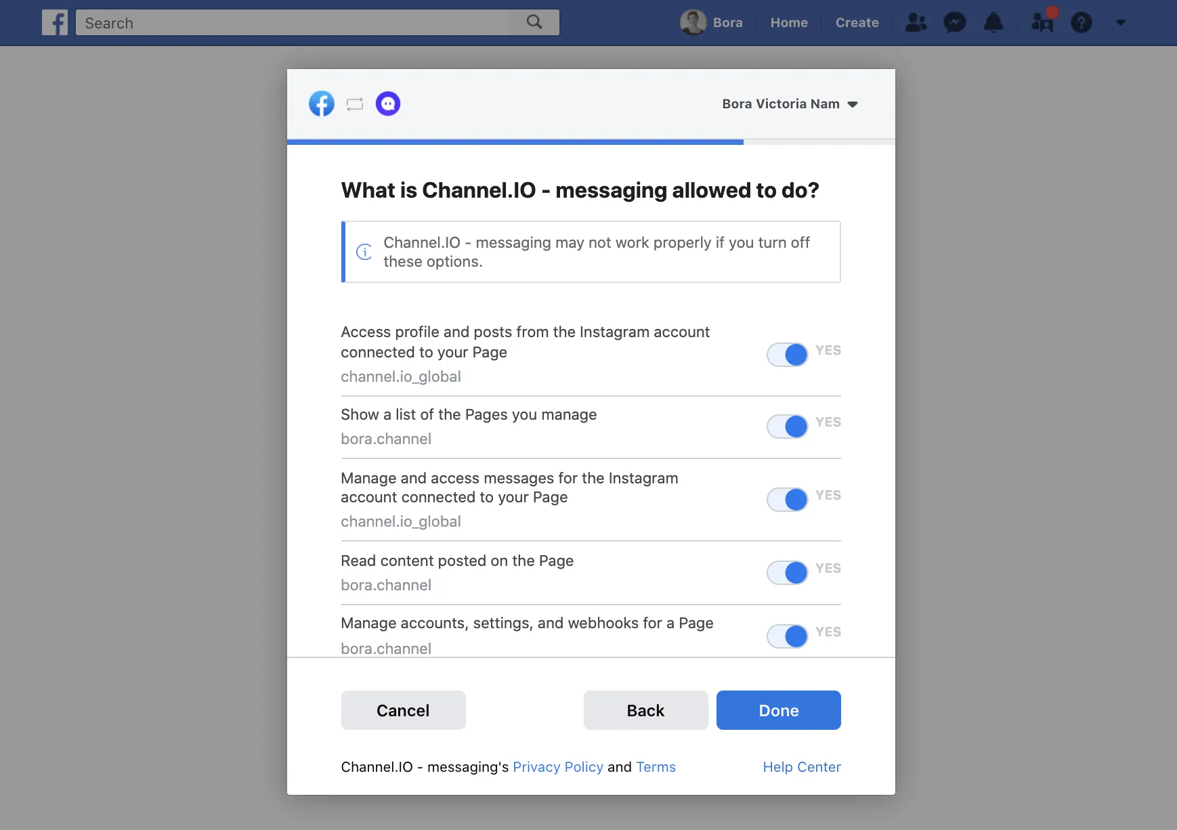Click 'Show a list of the Pages you manage' text

[x=469, y=414]
